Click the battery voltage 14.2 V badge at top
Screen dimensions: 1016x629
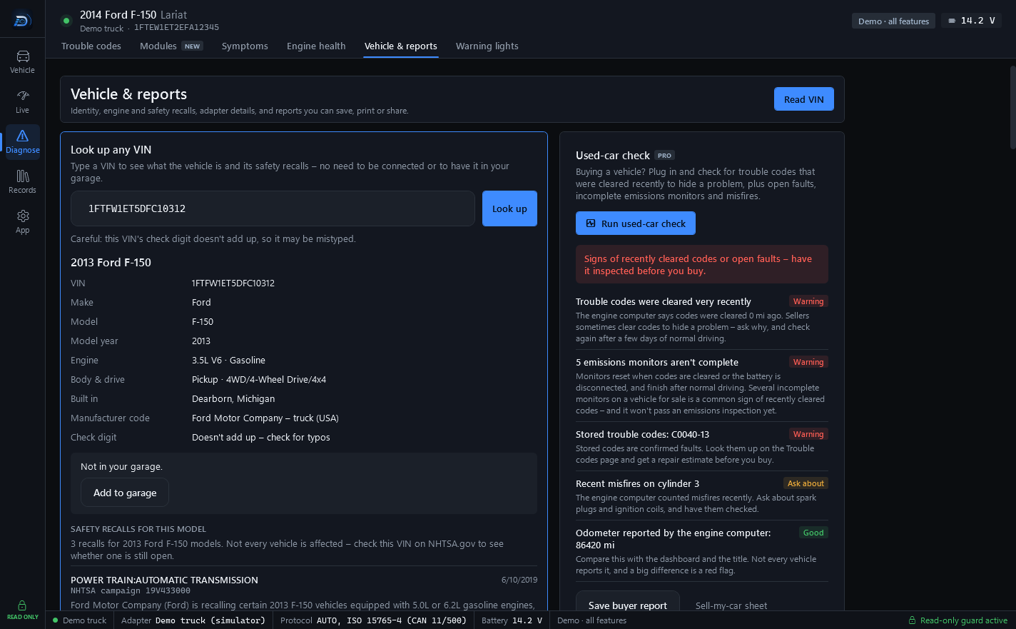coord(971,21)
